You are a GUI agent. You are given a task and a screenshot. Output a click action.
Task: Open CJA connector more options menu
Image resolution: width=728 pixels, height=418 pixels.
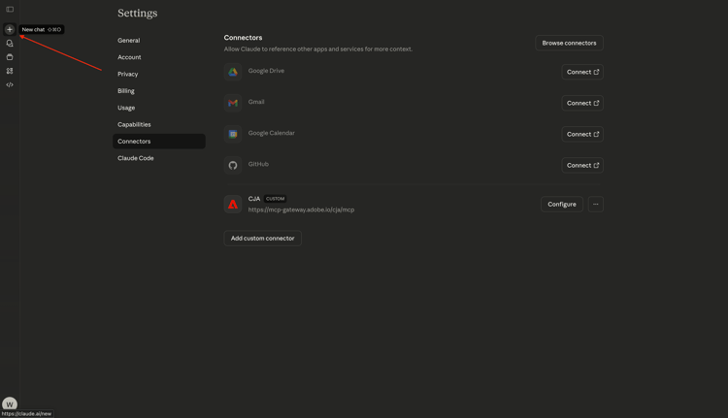pos(596,204)
